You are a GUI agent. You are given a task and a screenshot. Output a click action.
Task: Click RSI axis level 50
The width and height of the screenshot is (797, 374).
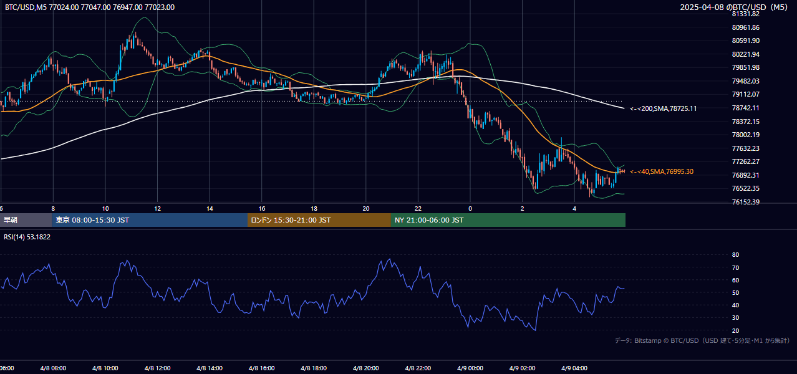coord(735,292)
